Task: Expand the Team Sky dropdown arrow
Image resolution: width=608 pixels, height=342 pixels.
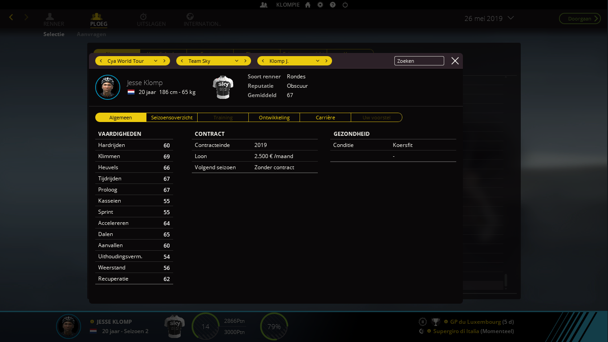Action: (x=236, y=61)
